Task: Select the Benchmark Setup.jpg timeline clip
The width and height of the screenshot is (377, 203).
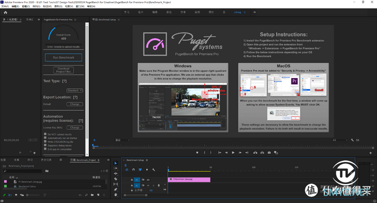Action: point(189,180)
